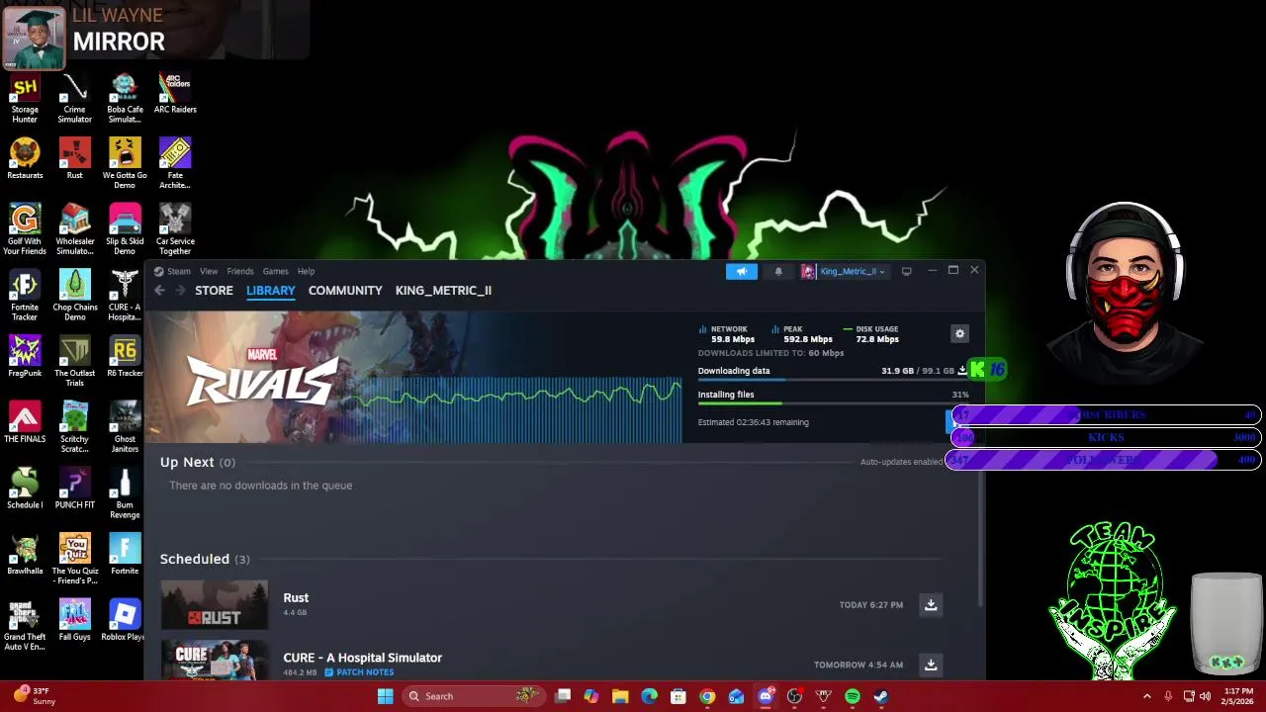
Task: Open Google Chrome in the taskbar
Action: pos(707,696)
